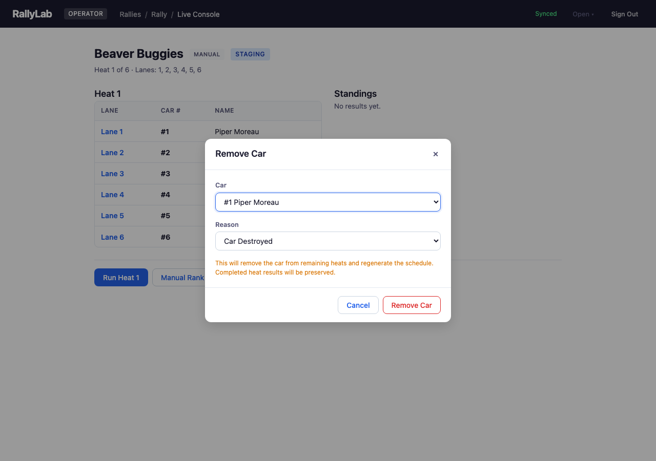
Task: Expand the Reason dropdown
Action: tap(327, 241)
